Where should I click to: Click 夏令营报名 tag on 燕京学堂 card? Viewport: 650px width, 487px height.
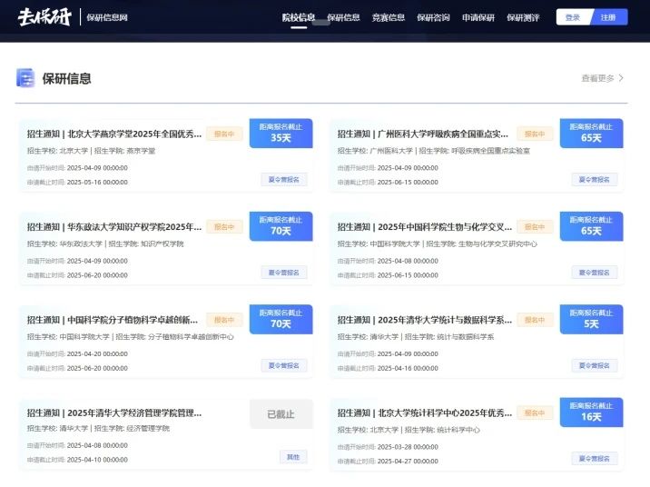point(284,180)
